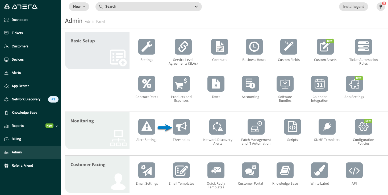Click the lightbulb notifications icon
Screen dimensions: 388x195
click(x=381, y=7)
